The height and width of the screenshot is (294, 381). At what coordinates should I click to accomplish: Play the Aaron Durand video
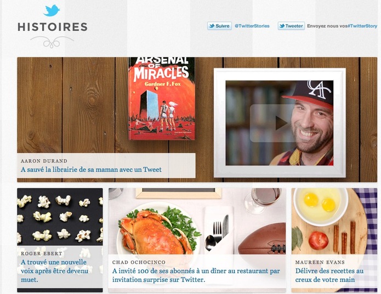tap(280, 123)
